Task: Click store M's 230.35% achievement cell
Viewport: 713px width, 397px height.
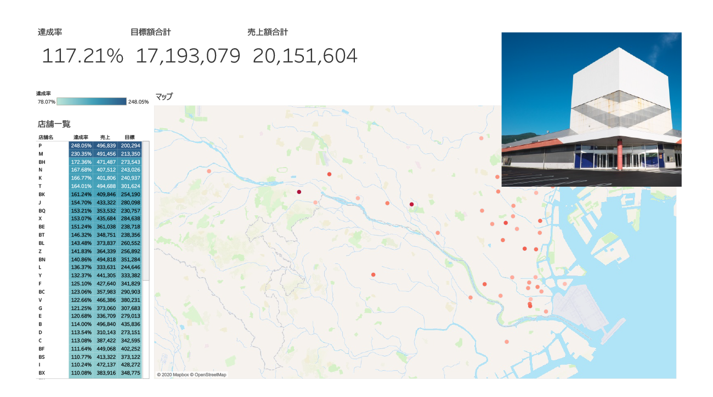Action: tap(81, 154)
